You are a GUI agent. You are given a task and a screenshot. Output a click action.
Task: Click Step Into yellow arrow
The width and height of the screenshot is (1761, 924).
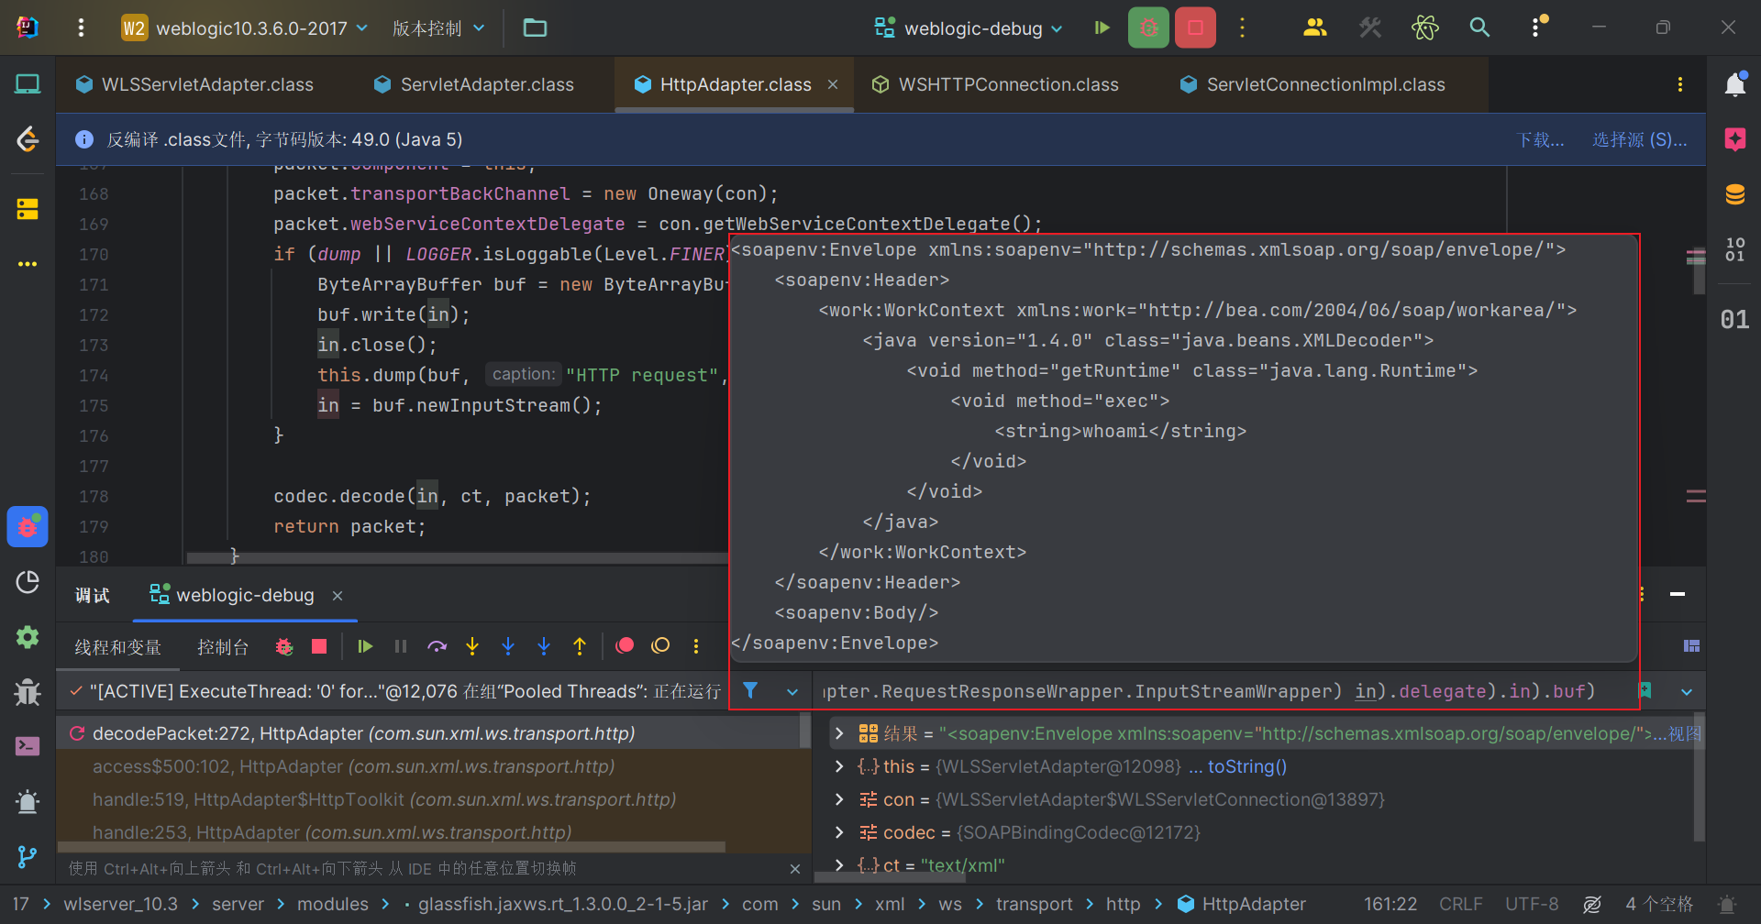point(472,646)
